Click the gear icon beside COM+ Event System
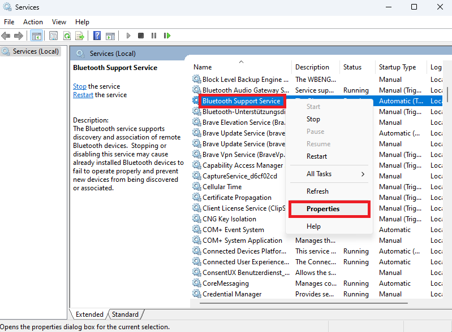Screen dimensions: 452x332 point(197,229)
